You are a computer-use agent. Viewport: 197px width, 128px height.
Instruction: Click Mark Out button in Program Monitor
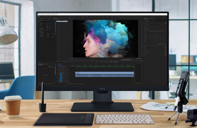pyautogui.click(x=100, y=62)
